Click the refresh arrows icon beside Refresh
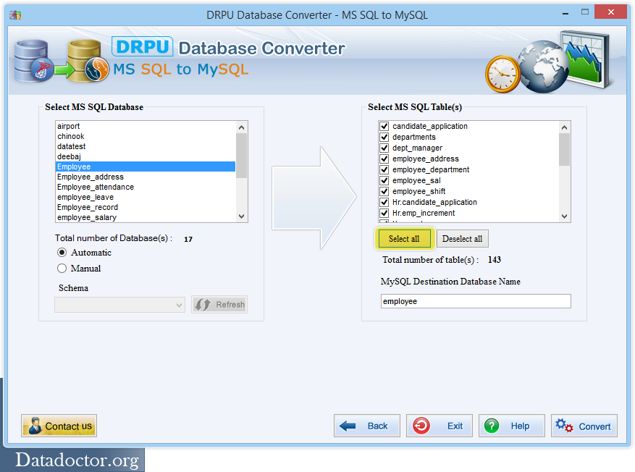Image resolution: width=635 pixels, height=472 pixels. pyautogui.click(x=203, y=305)
